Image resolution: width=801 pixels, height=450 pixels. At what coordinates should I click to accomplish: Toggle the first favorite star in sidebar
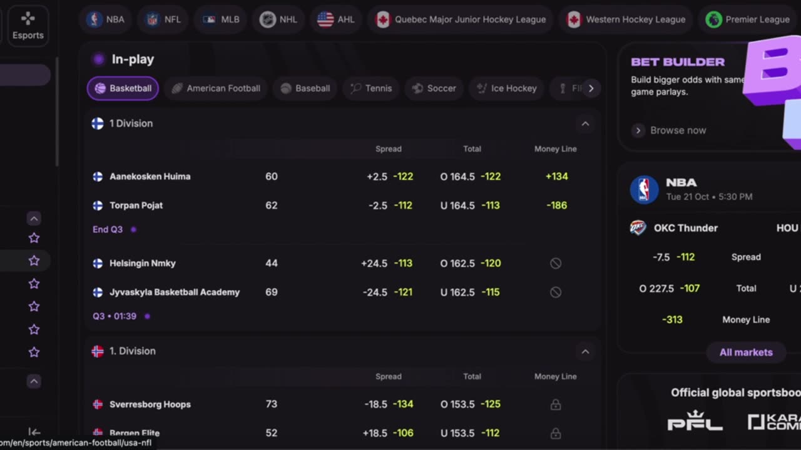pyautogui.click(x=34, y=237)
